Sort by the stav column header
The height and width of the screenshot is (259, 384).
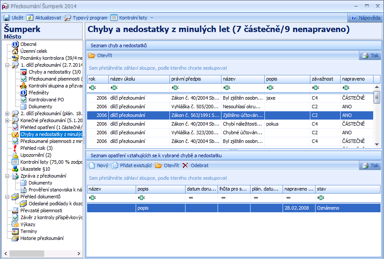pos(348,189)
